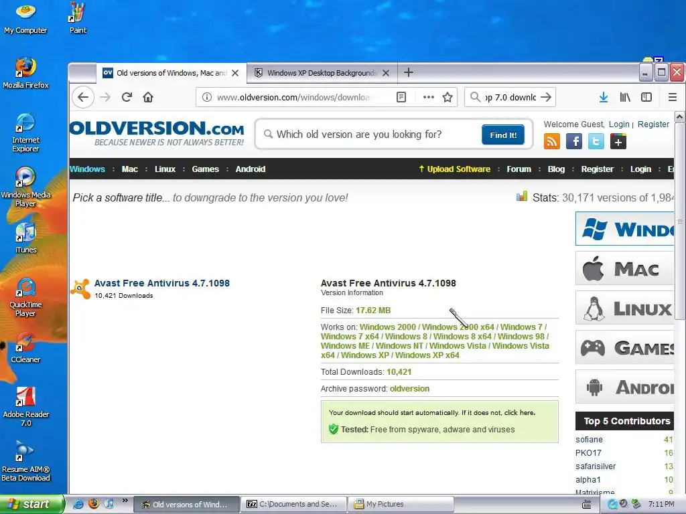
Task: Open Windows Media Player desktop icon
Action: (x=25, y=187)
